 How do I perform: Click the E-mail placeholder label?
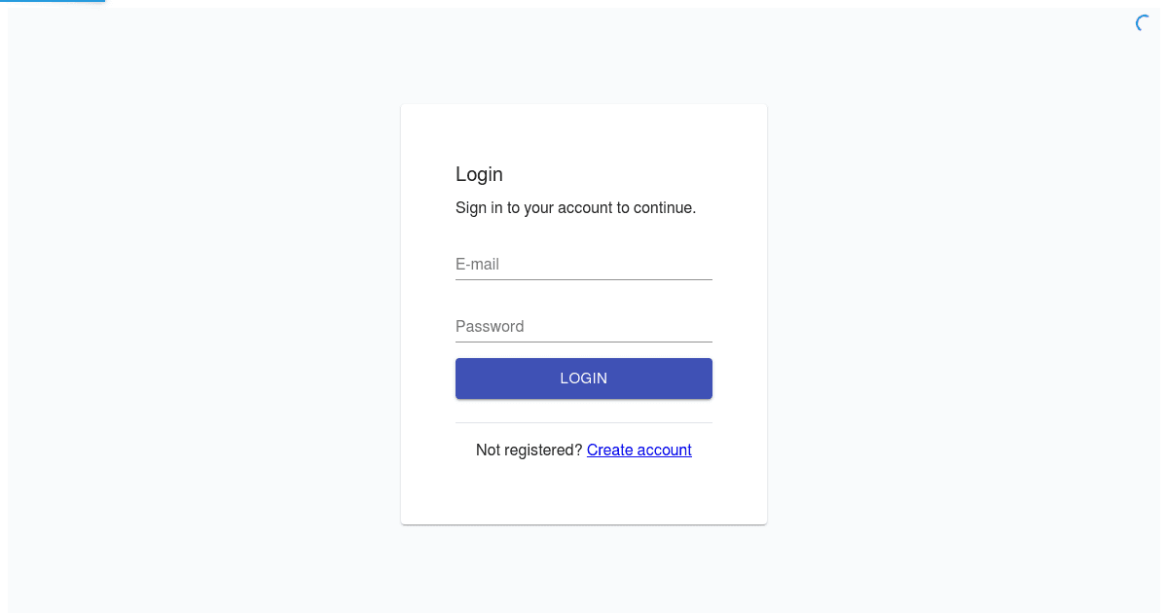[477, 264]
